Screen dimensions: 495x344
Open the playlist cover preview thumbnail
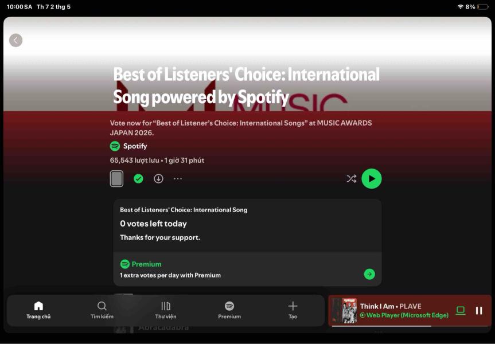(x=116, y=179)
